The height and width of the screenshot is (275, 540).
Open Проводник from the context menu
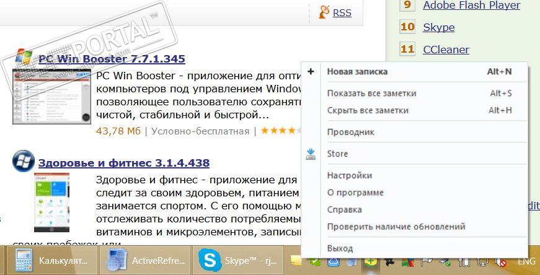[415, 132]
